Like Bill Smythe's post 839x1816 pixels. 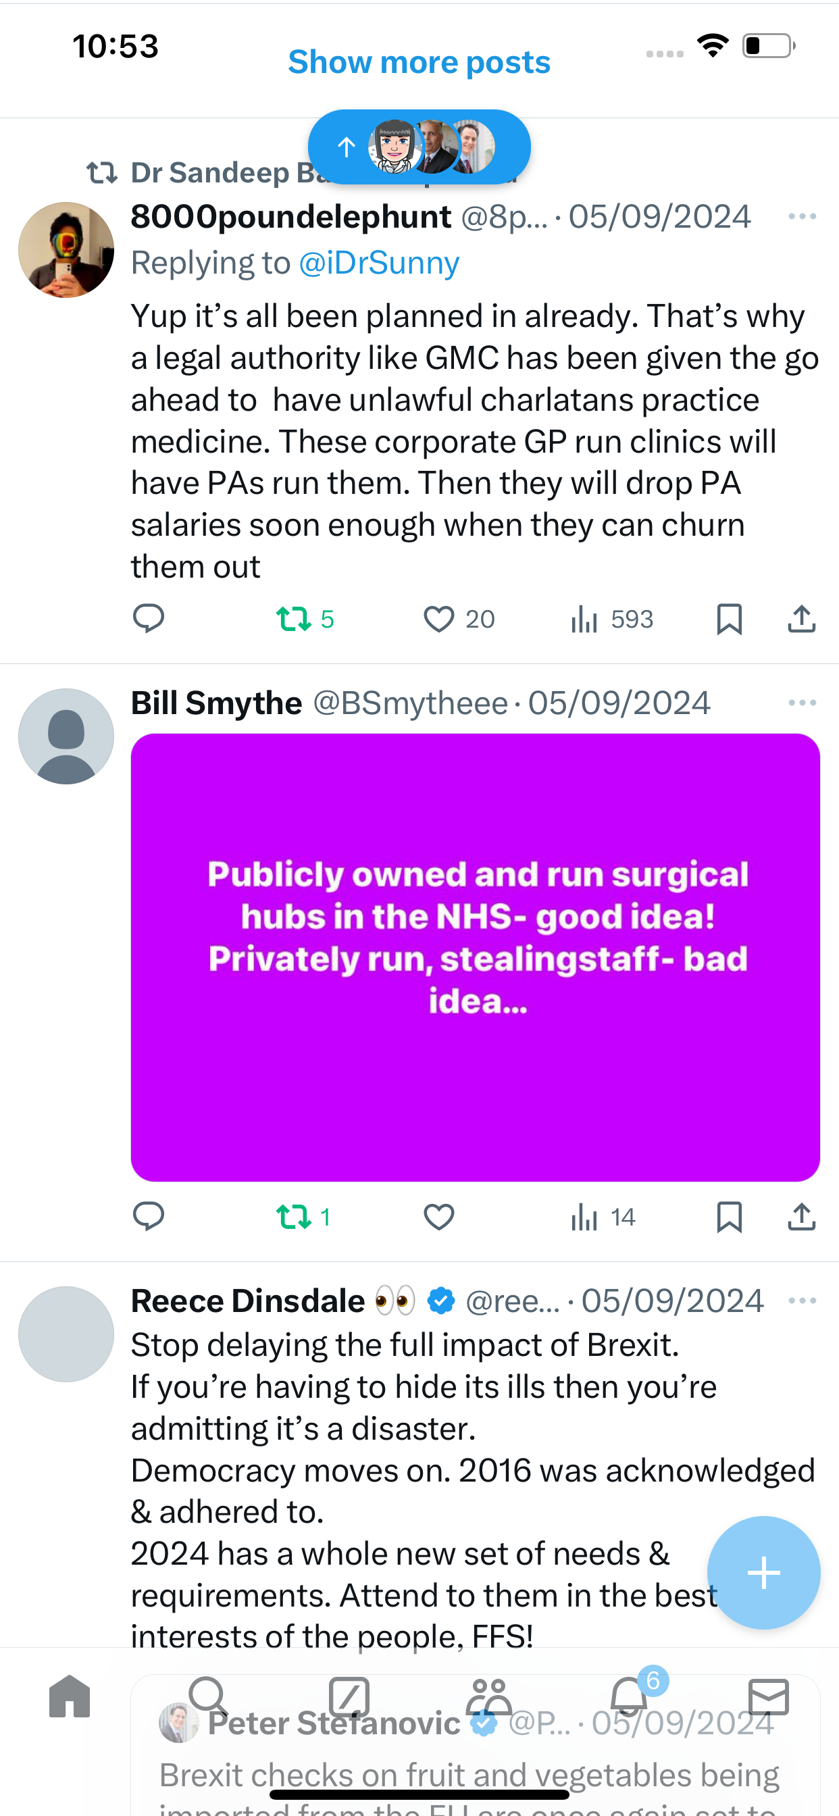(438, 1217)
